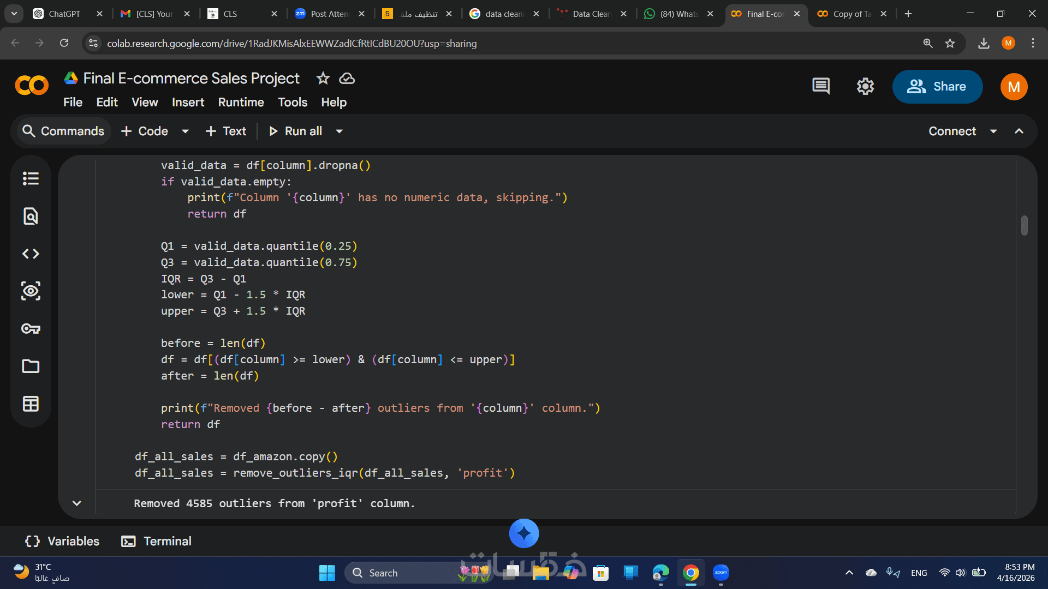Open the Secrets key icon

point(31,329)
